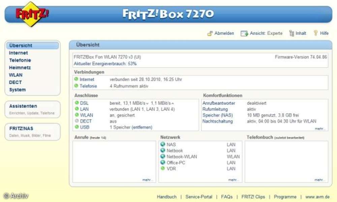Open the Assistenten panel

pyautogui.click(x=32, y=109)
